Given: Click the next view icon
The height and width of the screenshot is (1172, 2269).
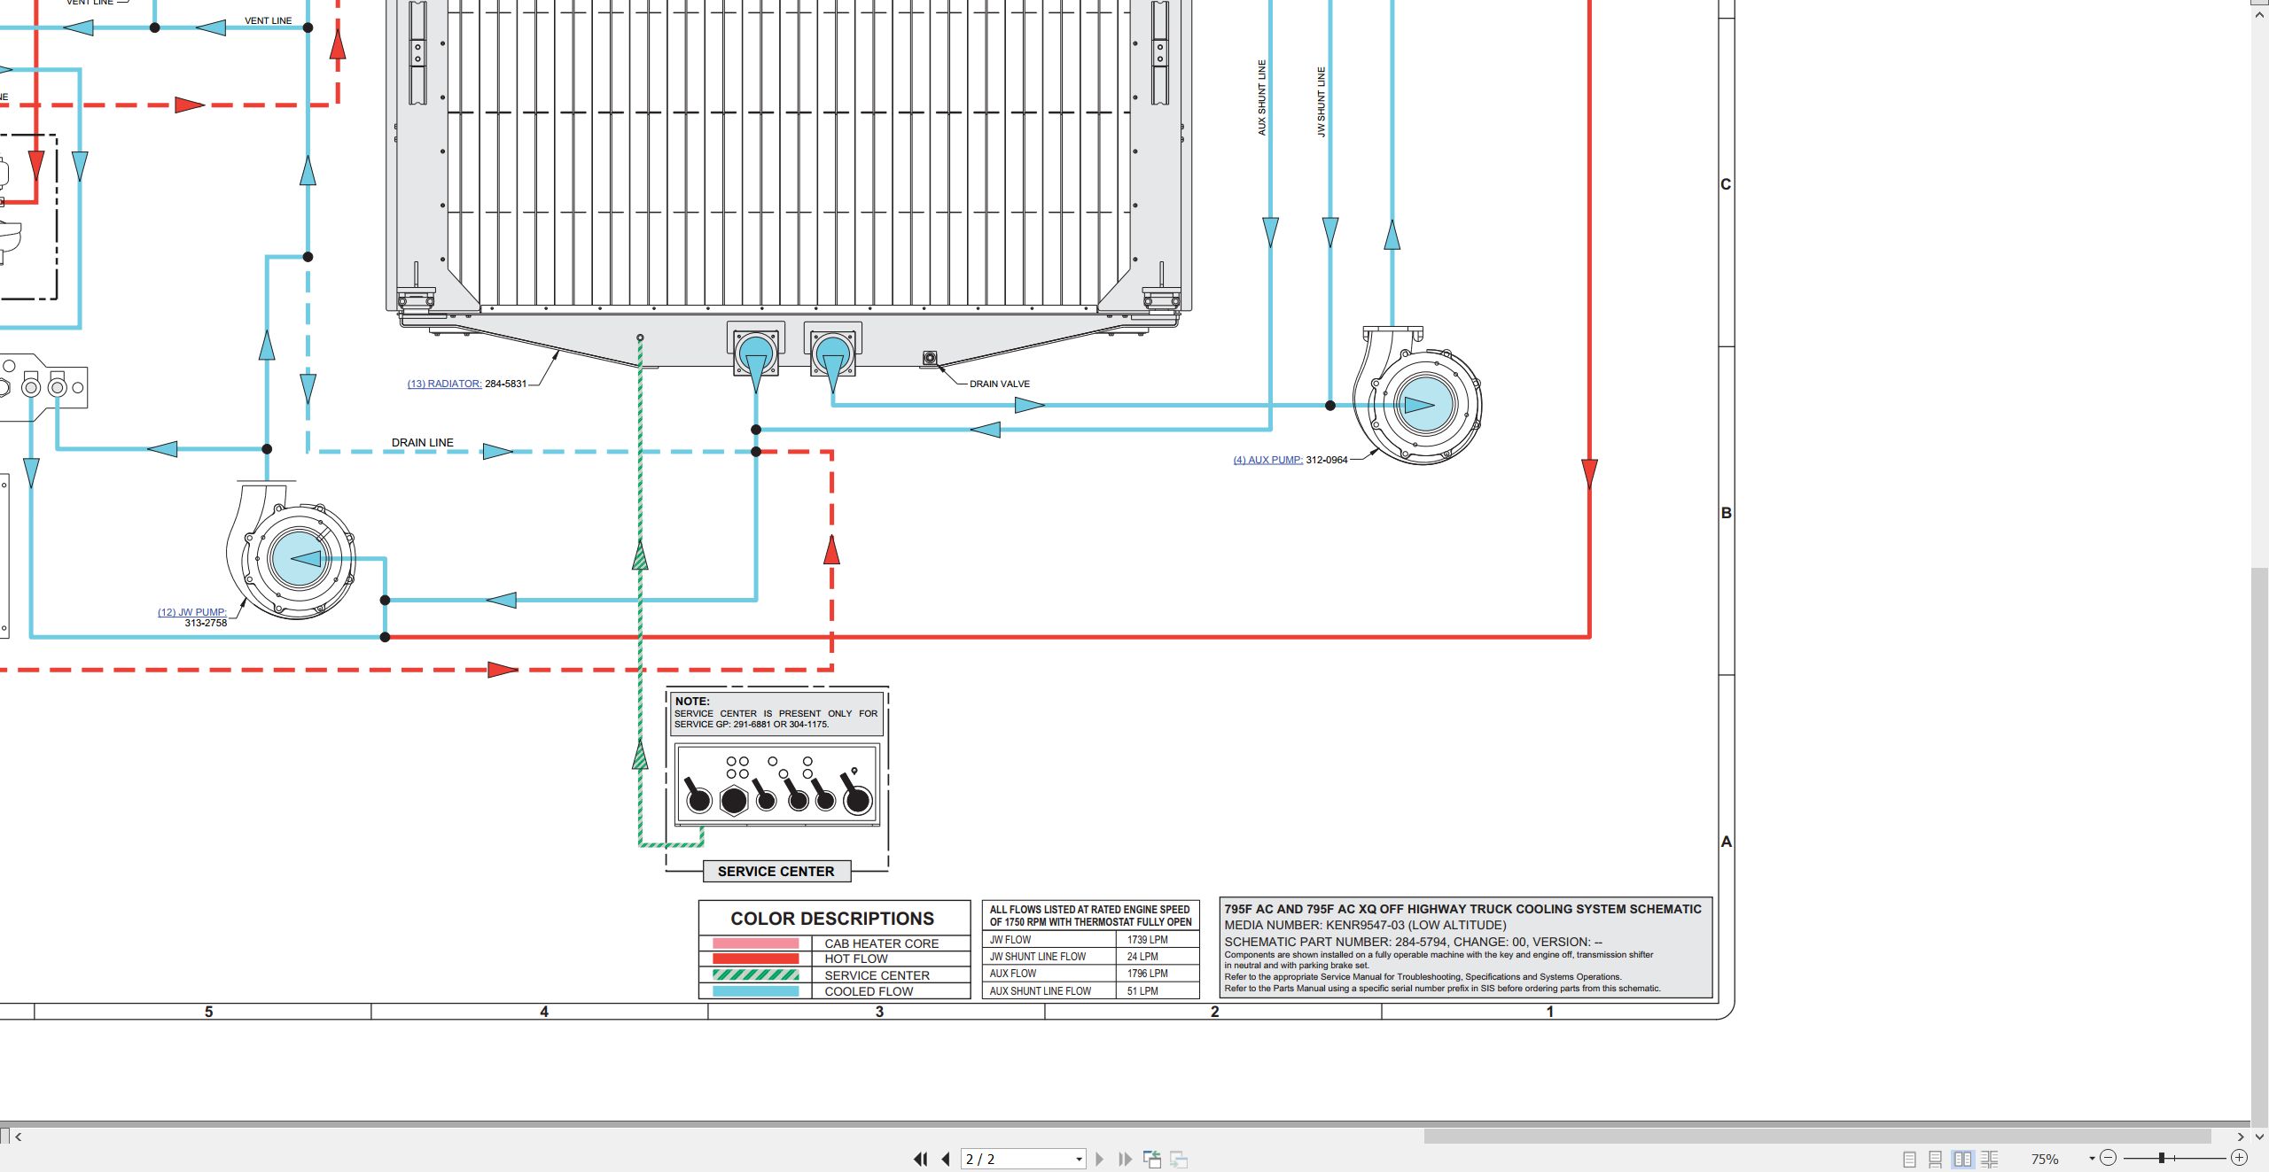Looking at the screenshot, I should (1179, 1159).
